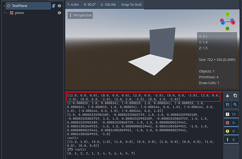Hide the plane node using eye icon
The width and height of the screenshot is (242, 159).
click(60, 13)
